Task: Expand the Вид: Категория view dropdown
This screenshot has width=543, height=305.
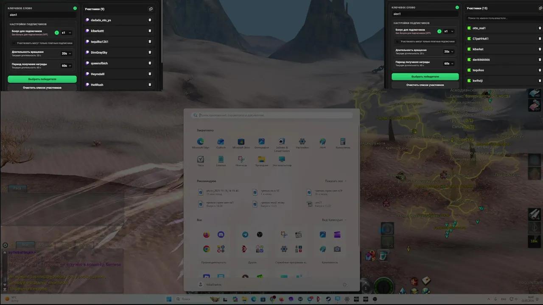Action: tap(334, 220)
